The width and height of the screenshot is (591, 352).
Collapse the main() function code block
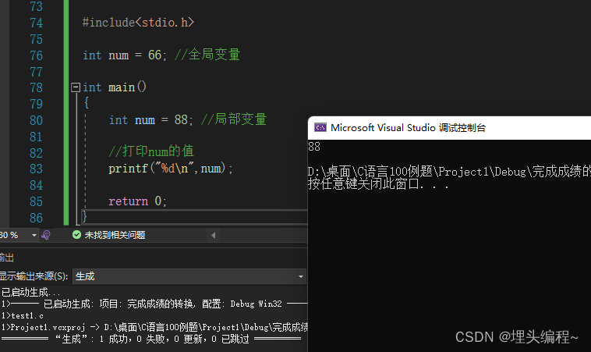pos(76,87)
